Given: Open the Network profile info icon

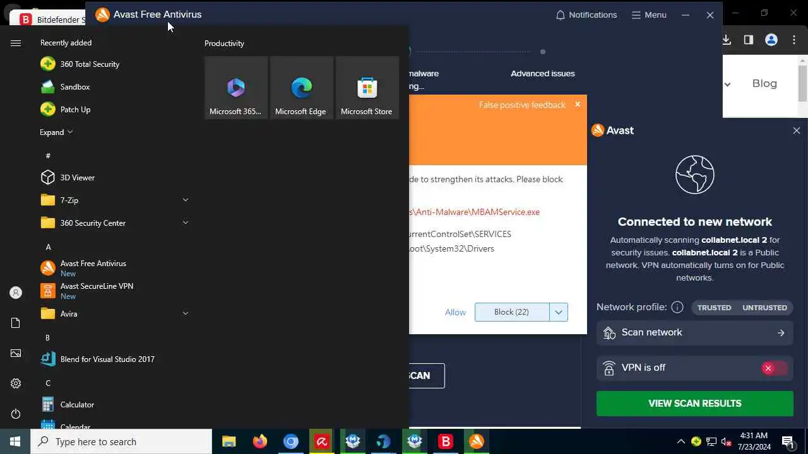Looking at the screenshot, I should pos(677,307).
